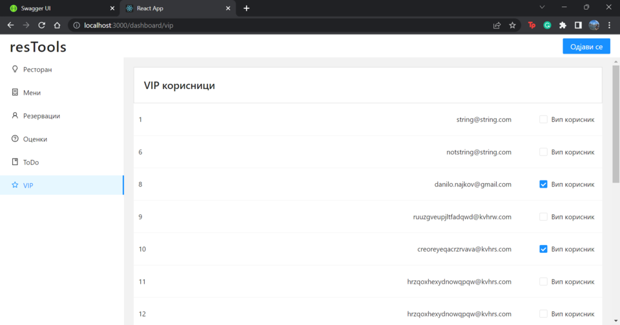Click the Одјави се logout button

click(x=586, y=46)
